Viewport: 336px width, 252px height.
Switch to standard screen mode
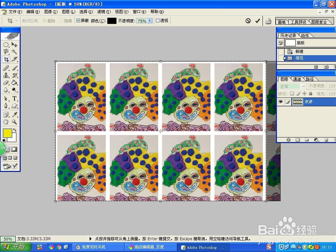[5, 158]
